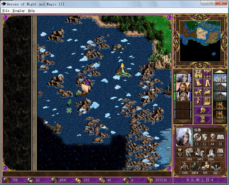Click the knowledge value 38
This screenshot has height=185, width=229.
220,144
